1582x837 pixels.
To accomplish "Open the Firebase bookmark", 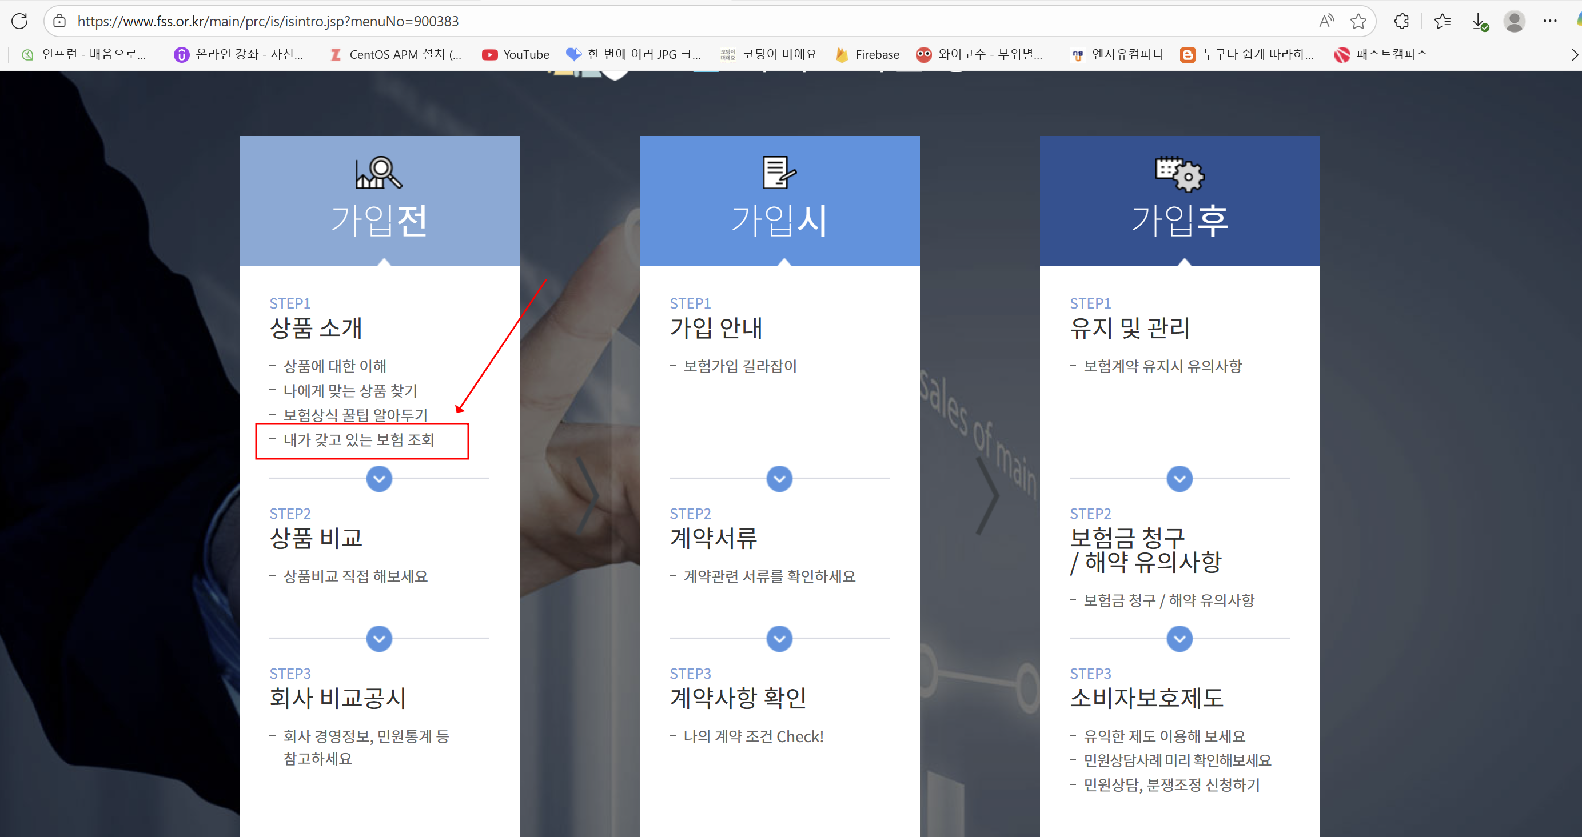I will point(868,54).
